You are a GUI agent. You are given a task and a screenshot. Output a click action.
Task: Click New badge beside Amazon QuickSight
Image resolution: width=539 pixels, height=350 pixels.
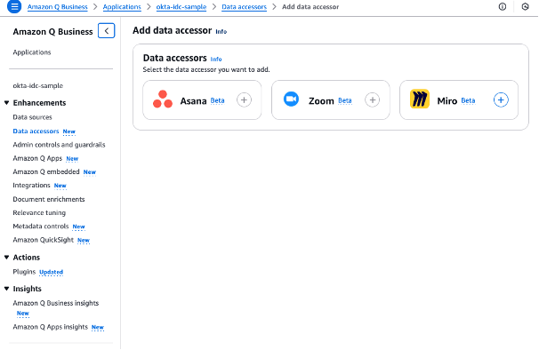click(84, 241)
